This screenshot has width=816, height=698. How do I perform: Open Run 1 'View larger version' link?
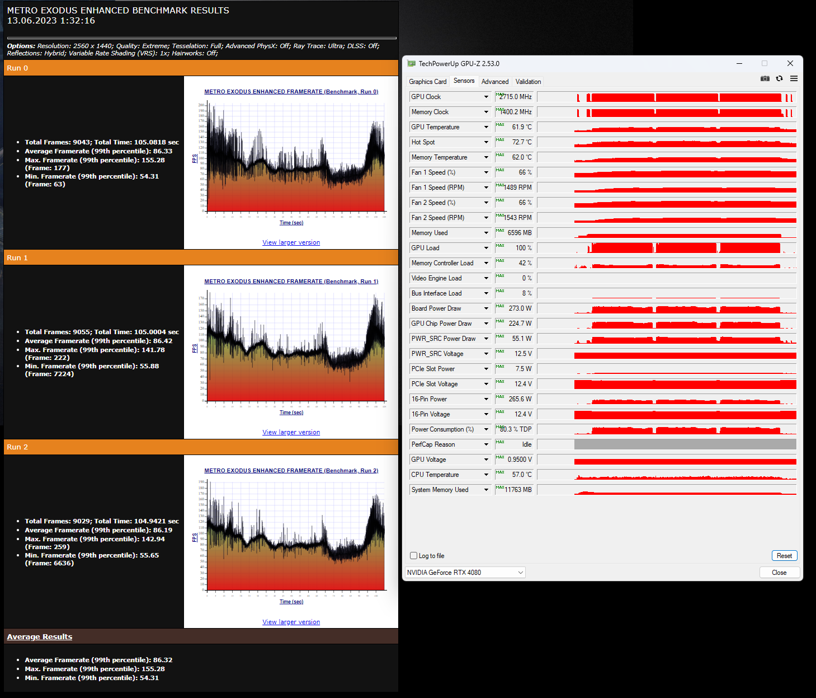[291, 433]
